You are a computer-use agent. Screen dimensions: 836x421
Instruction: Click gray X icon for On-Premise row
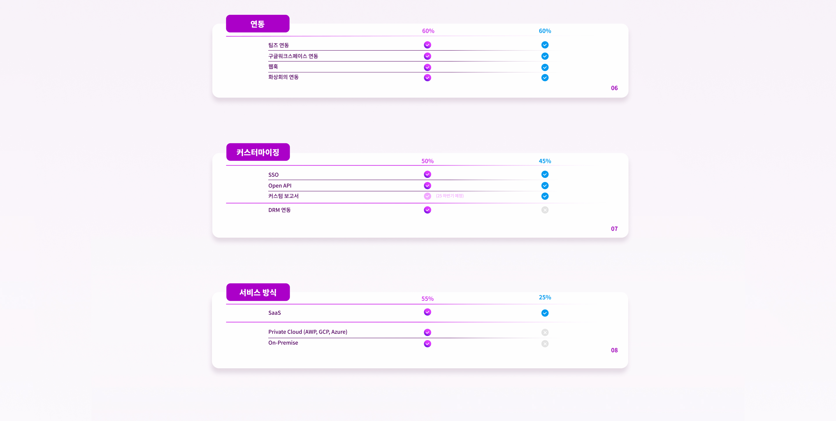pyautogui.click(x=545, y=344)
